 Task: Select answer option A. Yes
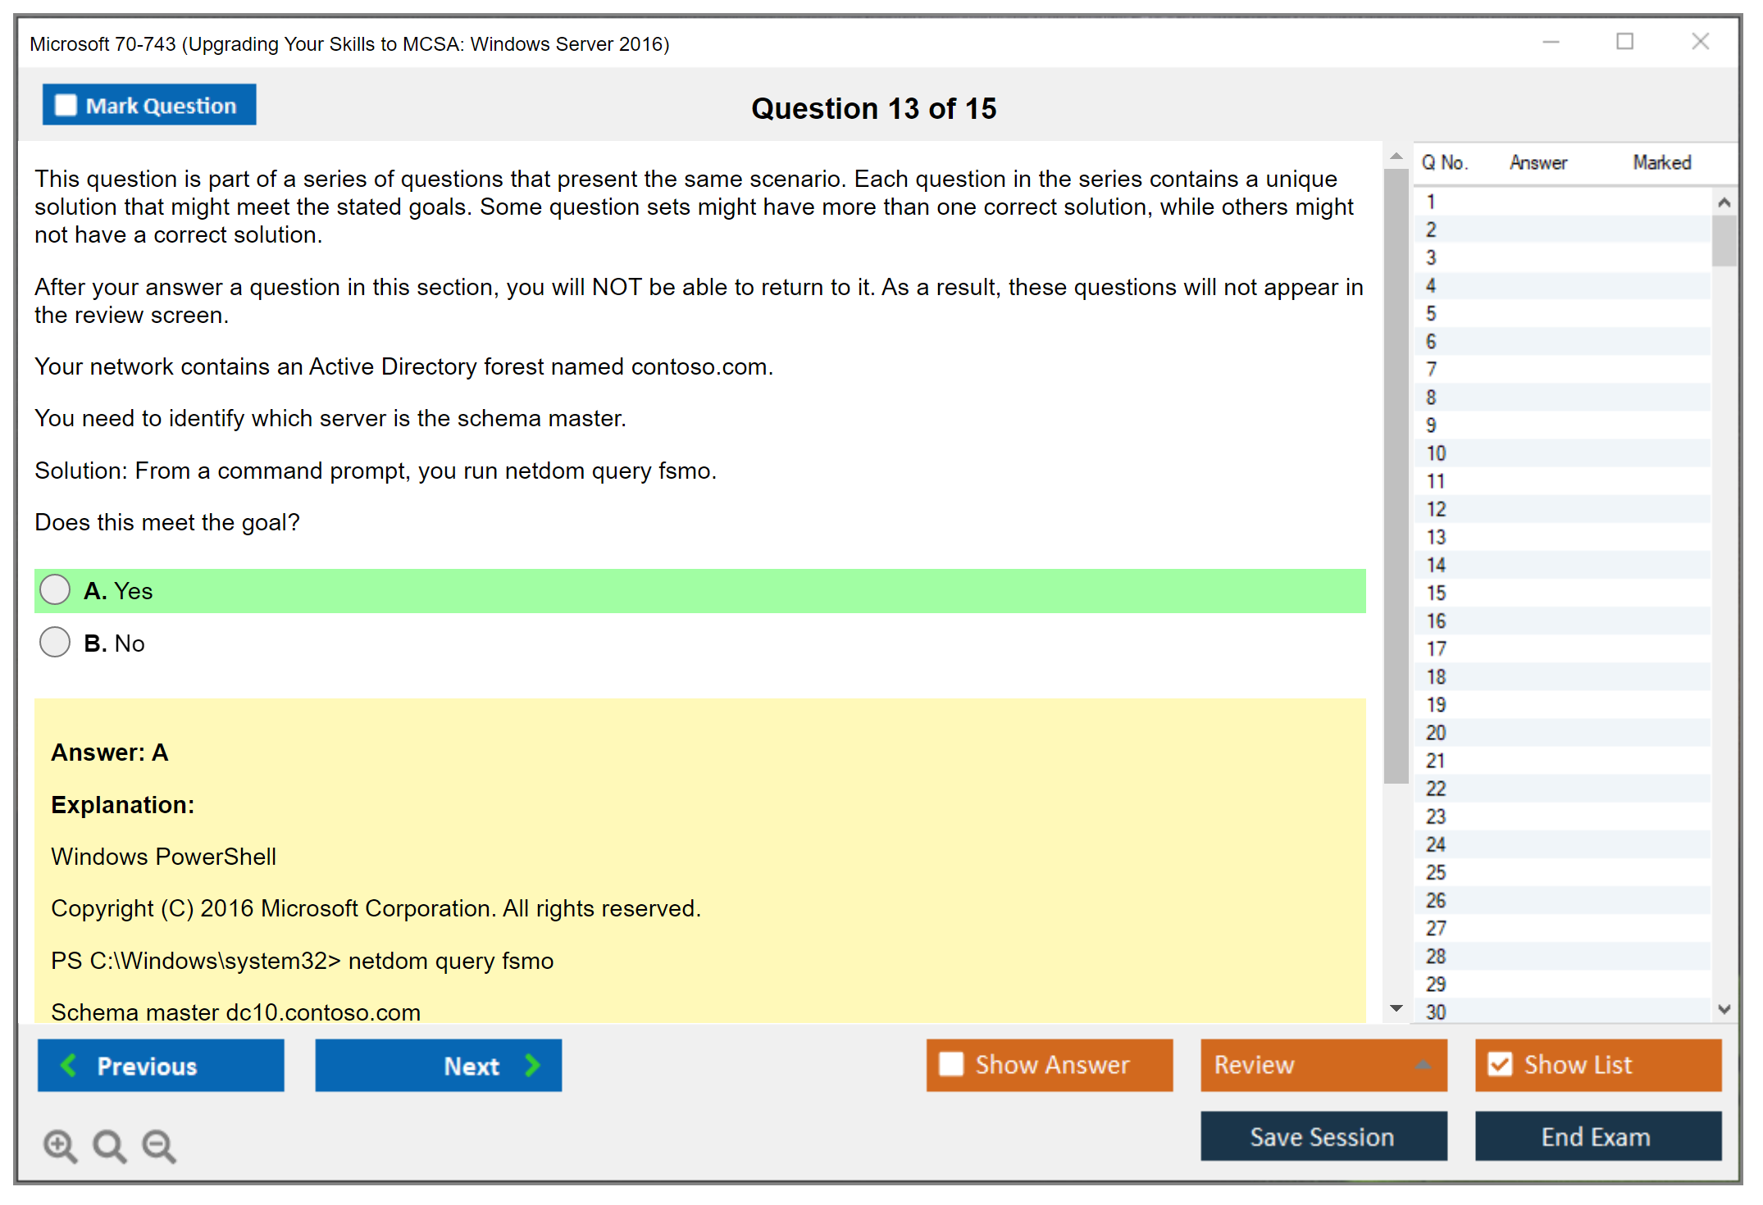55,589
